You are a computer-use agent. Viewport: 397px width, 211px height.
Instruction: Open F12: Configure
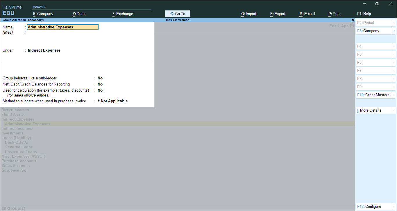point(374,206)
